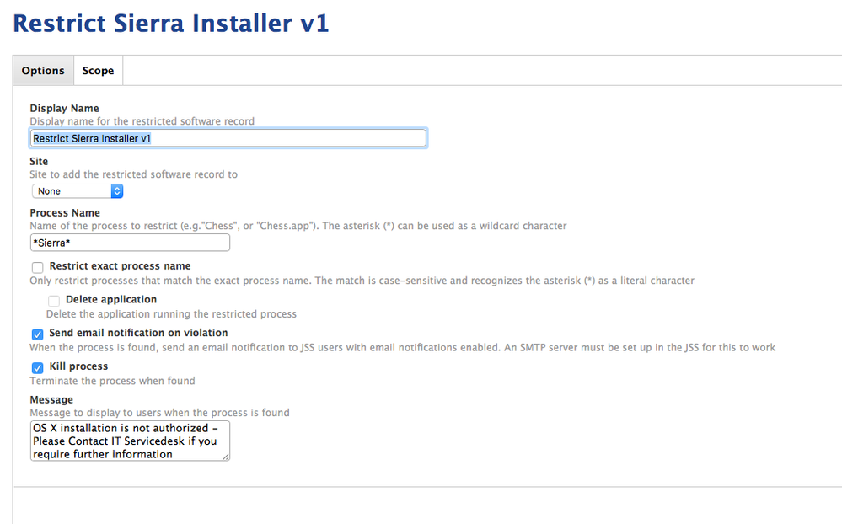Click the Display Name input field

pyautogui.click(x=228, y=138)
